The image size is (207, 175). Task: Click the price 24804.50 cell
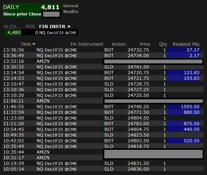pyautogui.click(x=138, y=118)
